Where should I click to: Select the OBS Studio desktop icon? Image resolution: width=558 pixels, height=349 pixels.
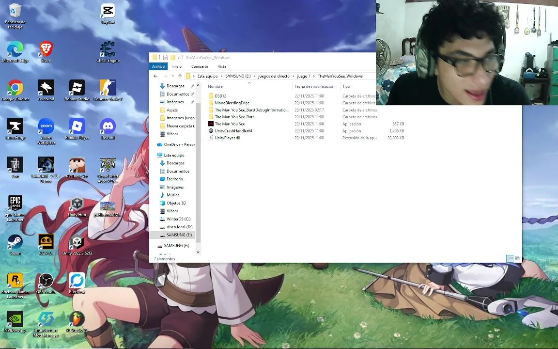(x=46, y=283)
